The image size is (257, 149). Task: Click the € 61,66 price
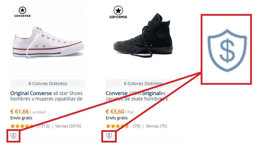click(x=19, y=112)
